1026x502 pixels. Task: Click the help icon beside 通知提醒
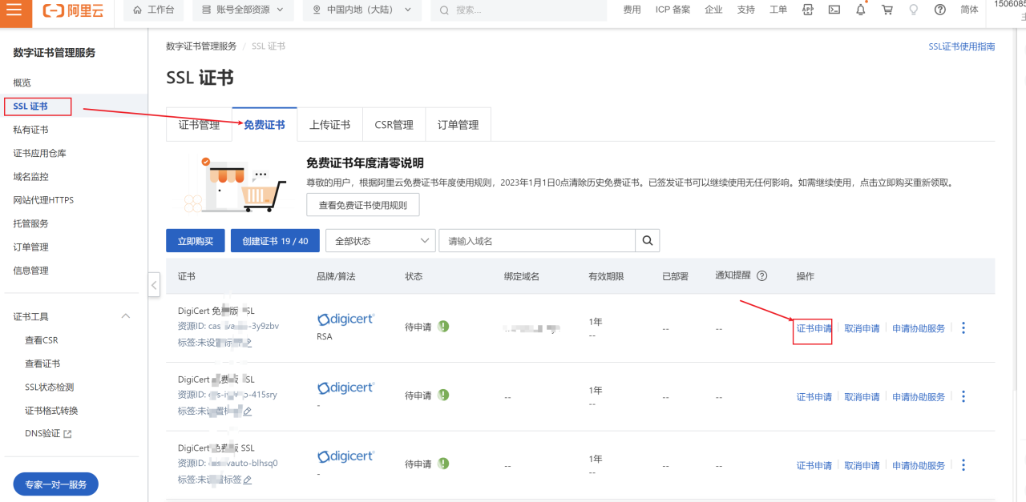click(761, 275)
